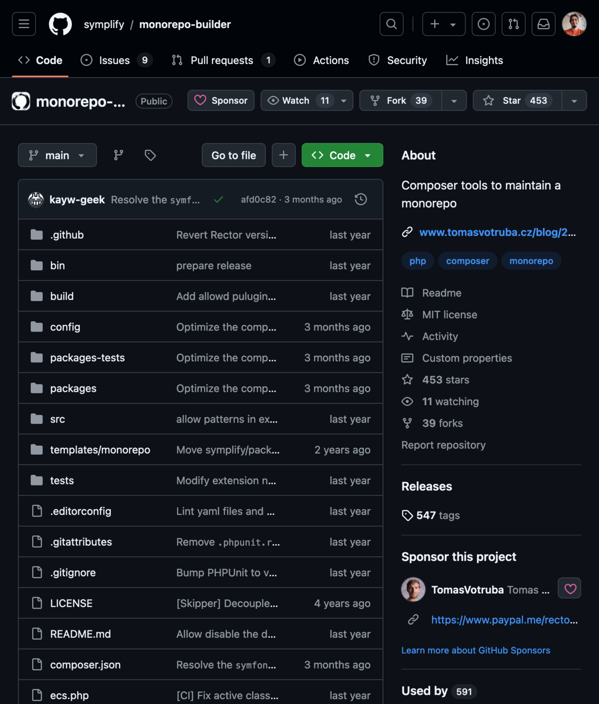Select the composer topic tag
The height and width of the screenshot is (704, 599).
468,261
